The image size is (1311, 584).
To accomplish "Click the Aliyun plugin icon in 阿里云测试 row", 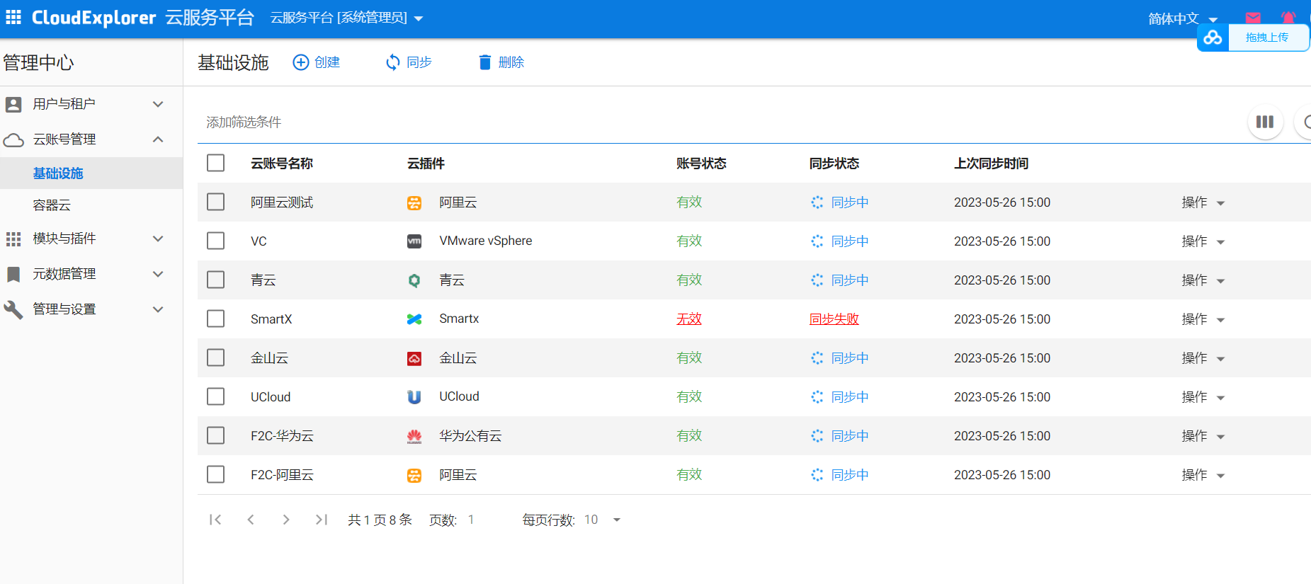I will pos(414,202).
